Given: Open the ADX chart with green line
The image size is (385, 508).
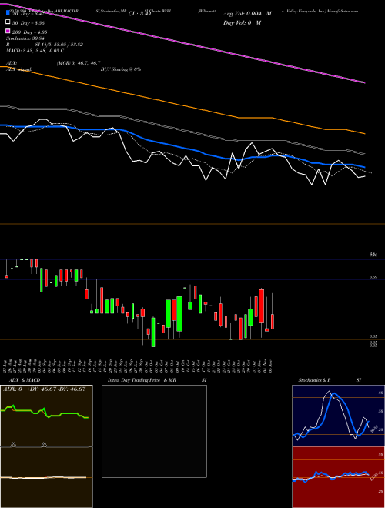Looking at the screenshot, I should tap(46, 416).
